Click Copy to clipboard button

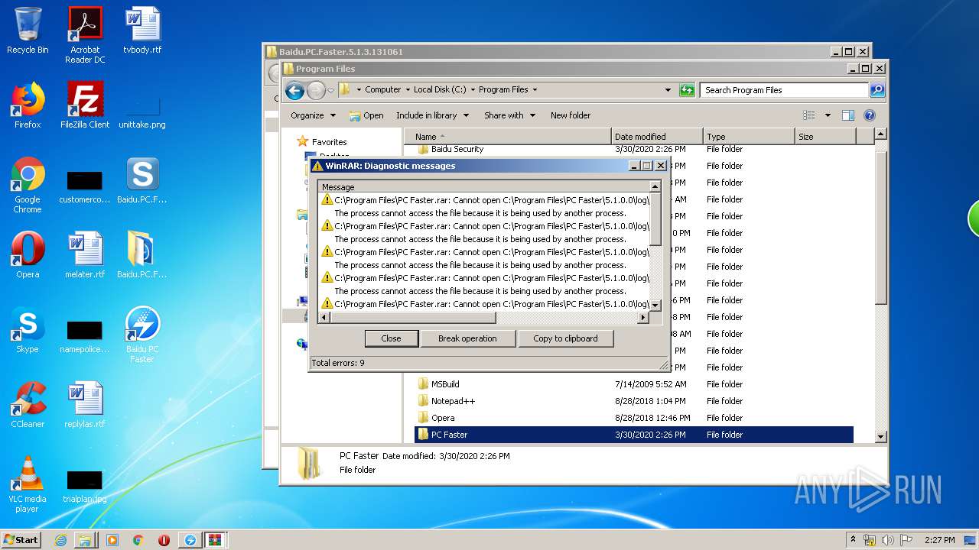coord(565,338)
